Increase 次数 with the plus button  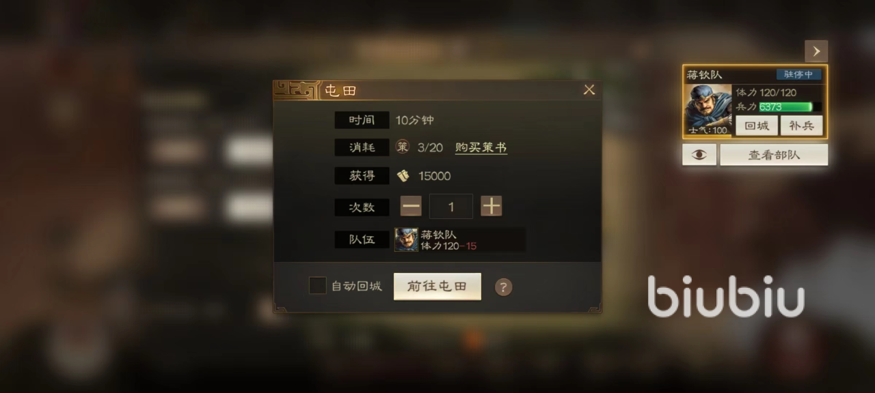(x=492, y=206)
